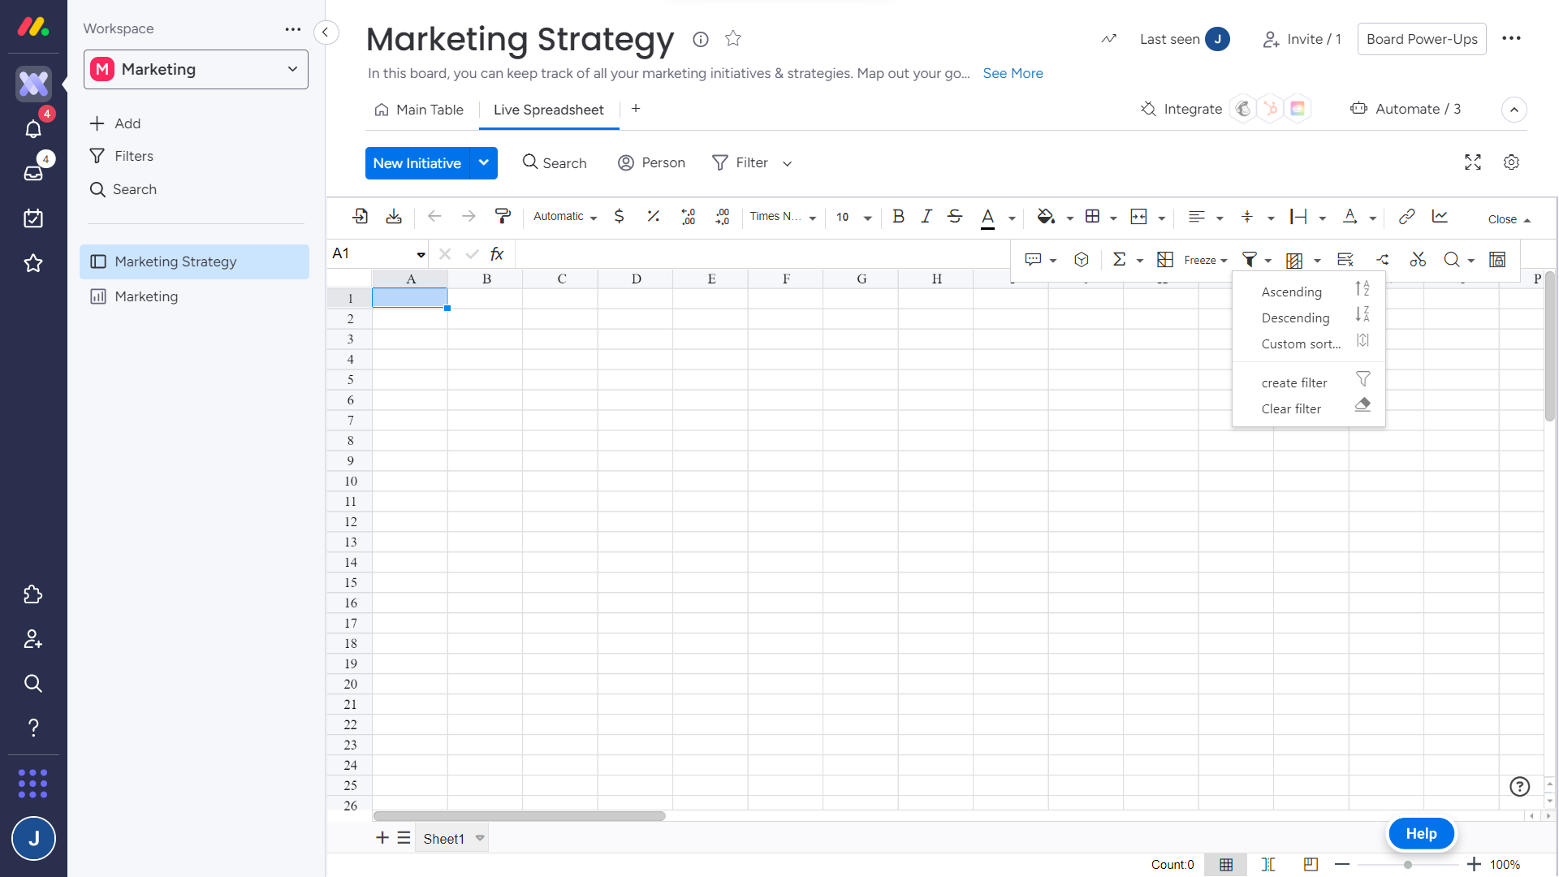Open the notifications bell icon
Viewport: 1559px width, 877px height.
tap(33, 128)
